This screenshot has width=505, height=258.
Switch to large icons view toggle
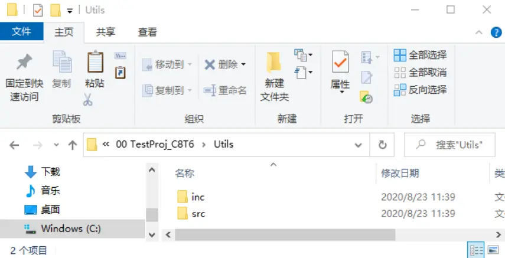[494, 250]
